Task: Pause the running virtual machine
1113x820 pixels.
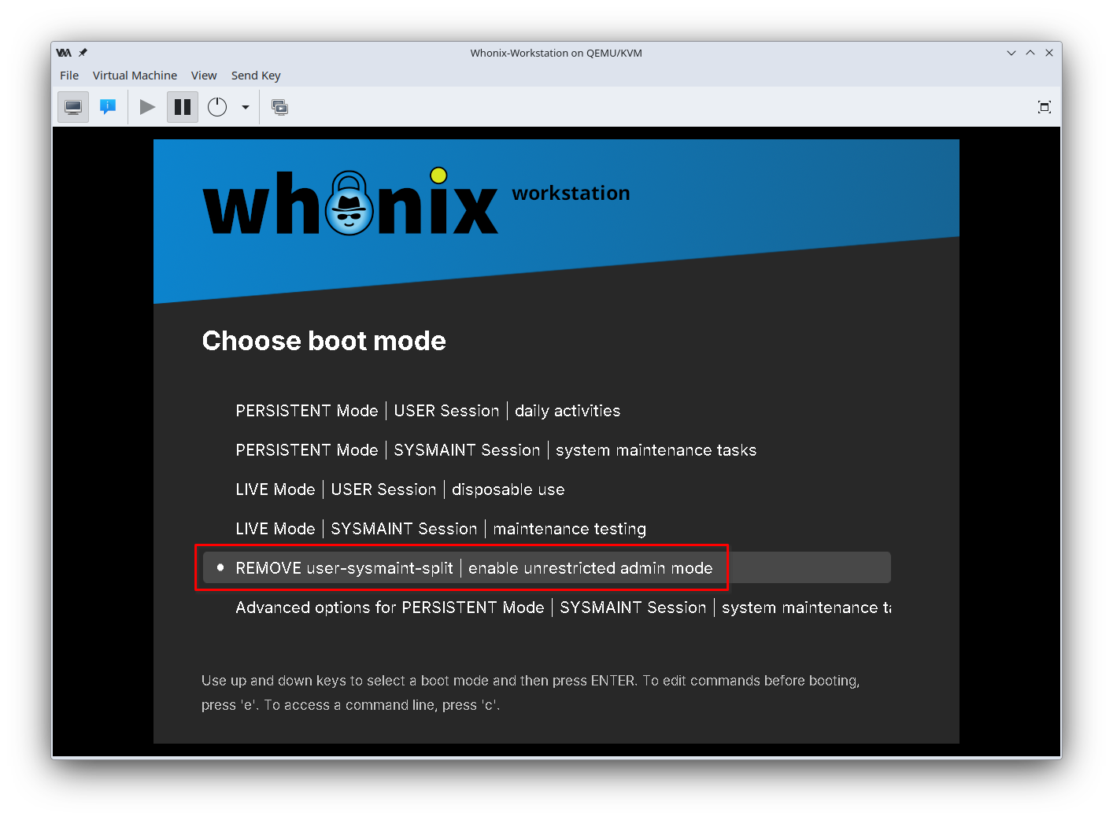Action: point(183,107)
